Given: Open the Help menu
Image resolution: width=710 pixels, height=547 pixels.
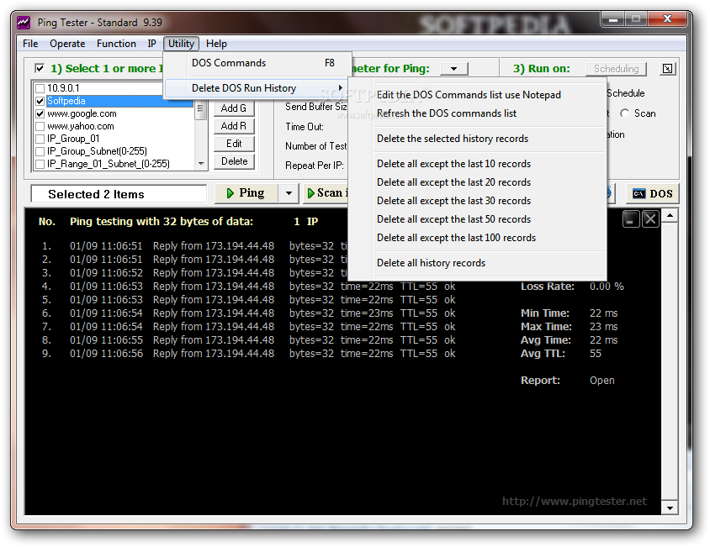Looking at the screenshot, I should click(216, 44).
